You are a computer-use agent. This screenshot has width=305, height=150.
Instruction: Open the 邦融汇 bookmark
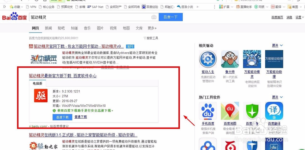point(167,7)
